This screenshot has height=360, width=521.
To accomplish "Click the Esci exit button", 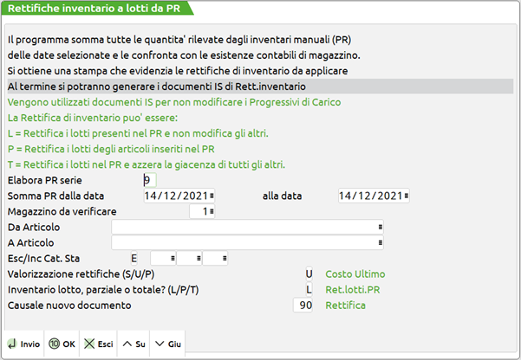I will click(x=98, y=344).
